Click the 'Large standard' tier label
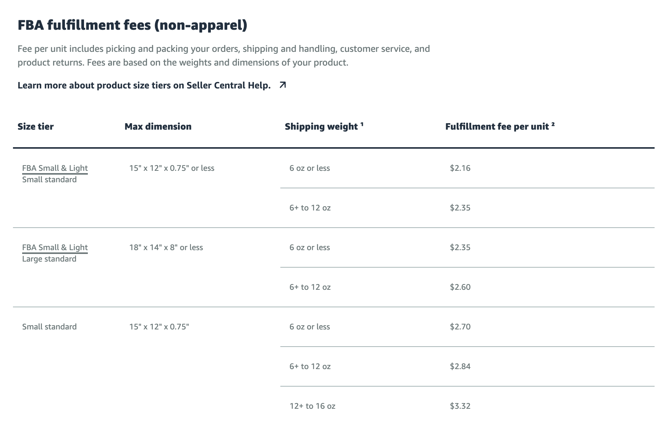 49,259
